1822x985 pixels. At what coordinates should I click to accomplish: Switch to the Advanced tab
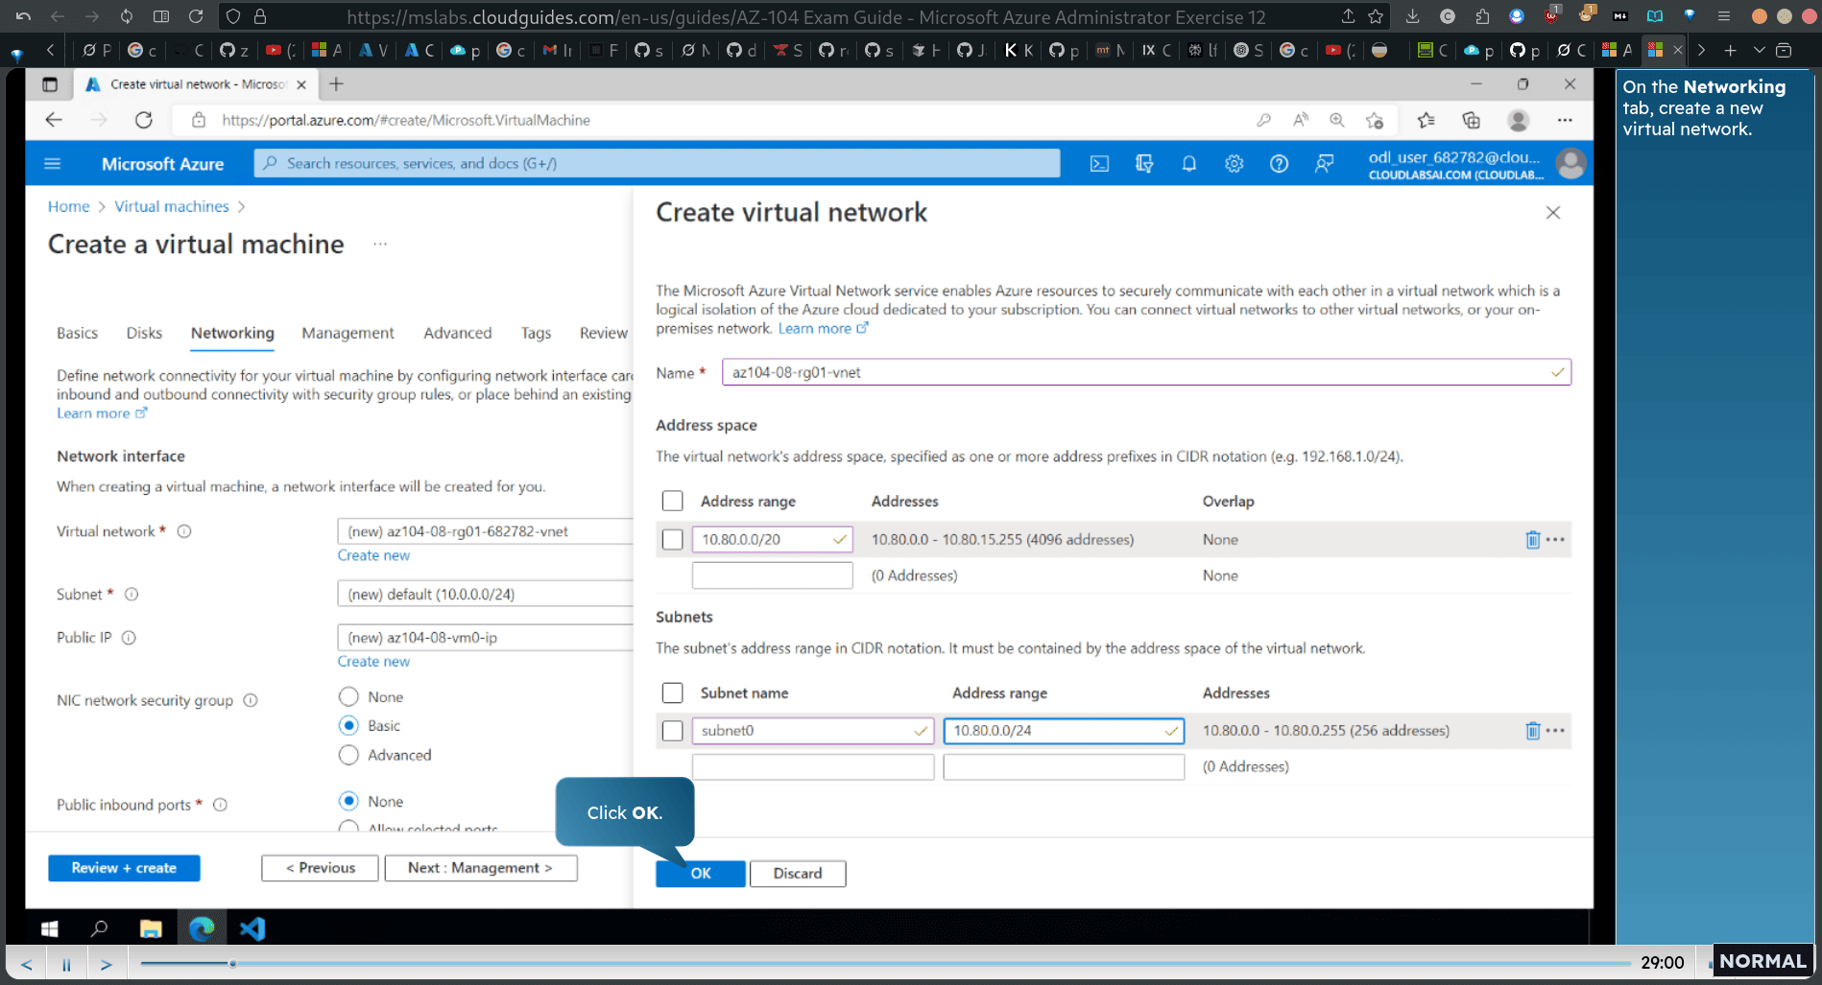pos(457,334)
